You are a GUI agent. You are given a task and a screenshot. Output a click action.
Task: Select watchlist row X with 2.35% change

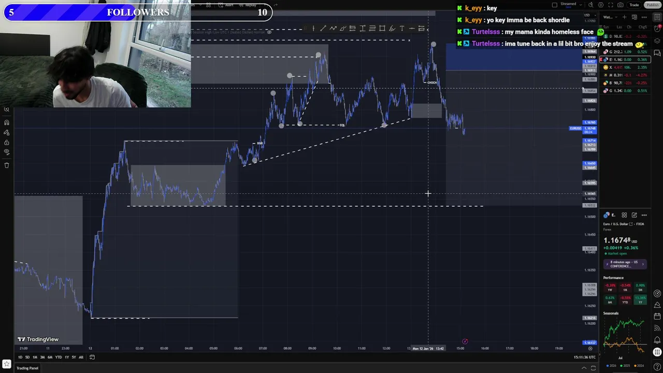(625, 67)
